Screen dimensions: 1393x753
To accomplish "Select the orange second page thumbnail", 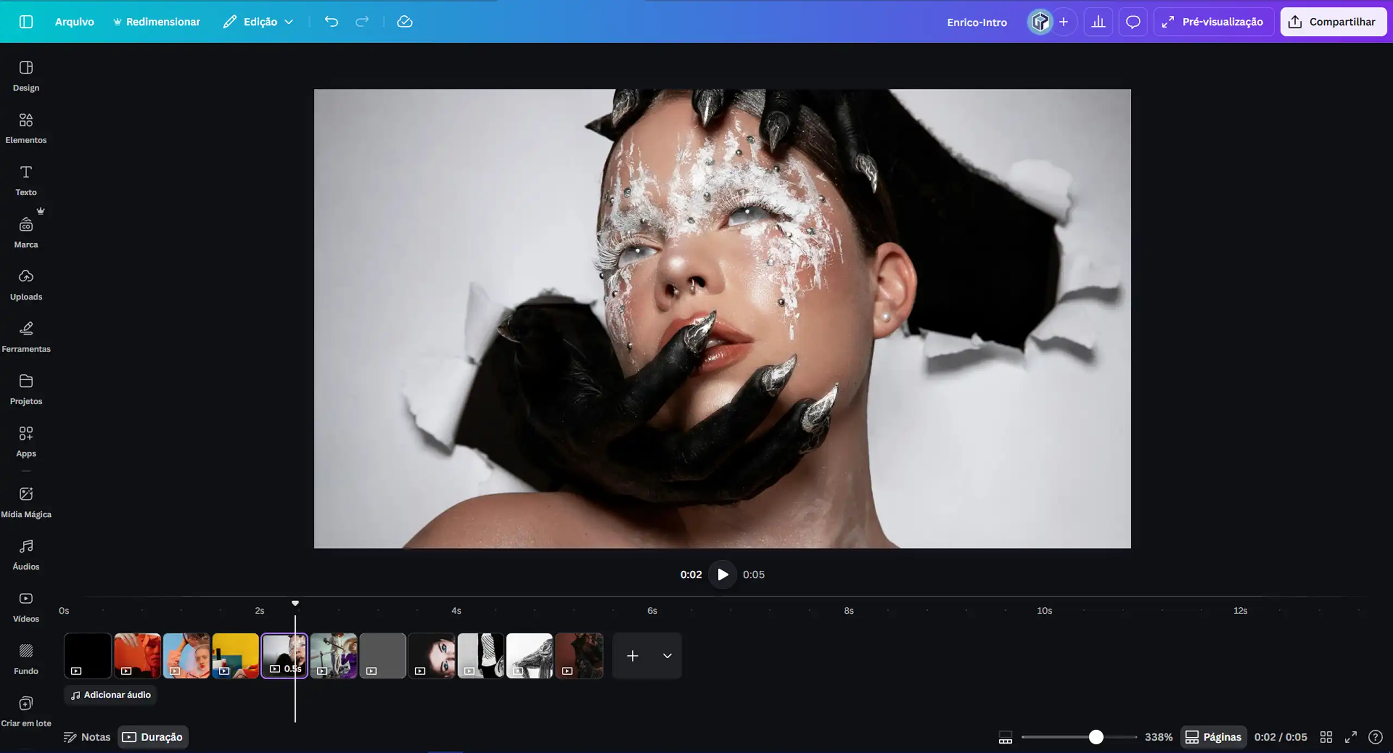I will coord(137,655).
